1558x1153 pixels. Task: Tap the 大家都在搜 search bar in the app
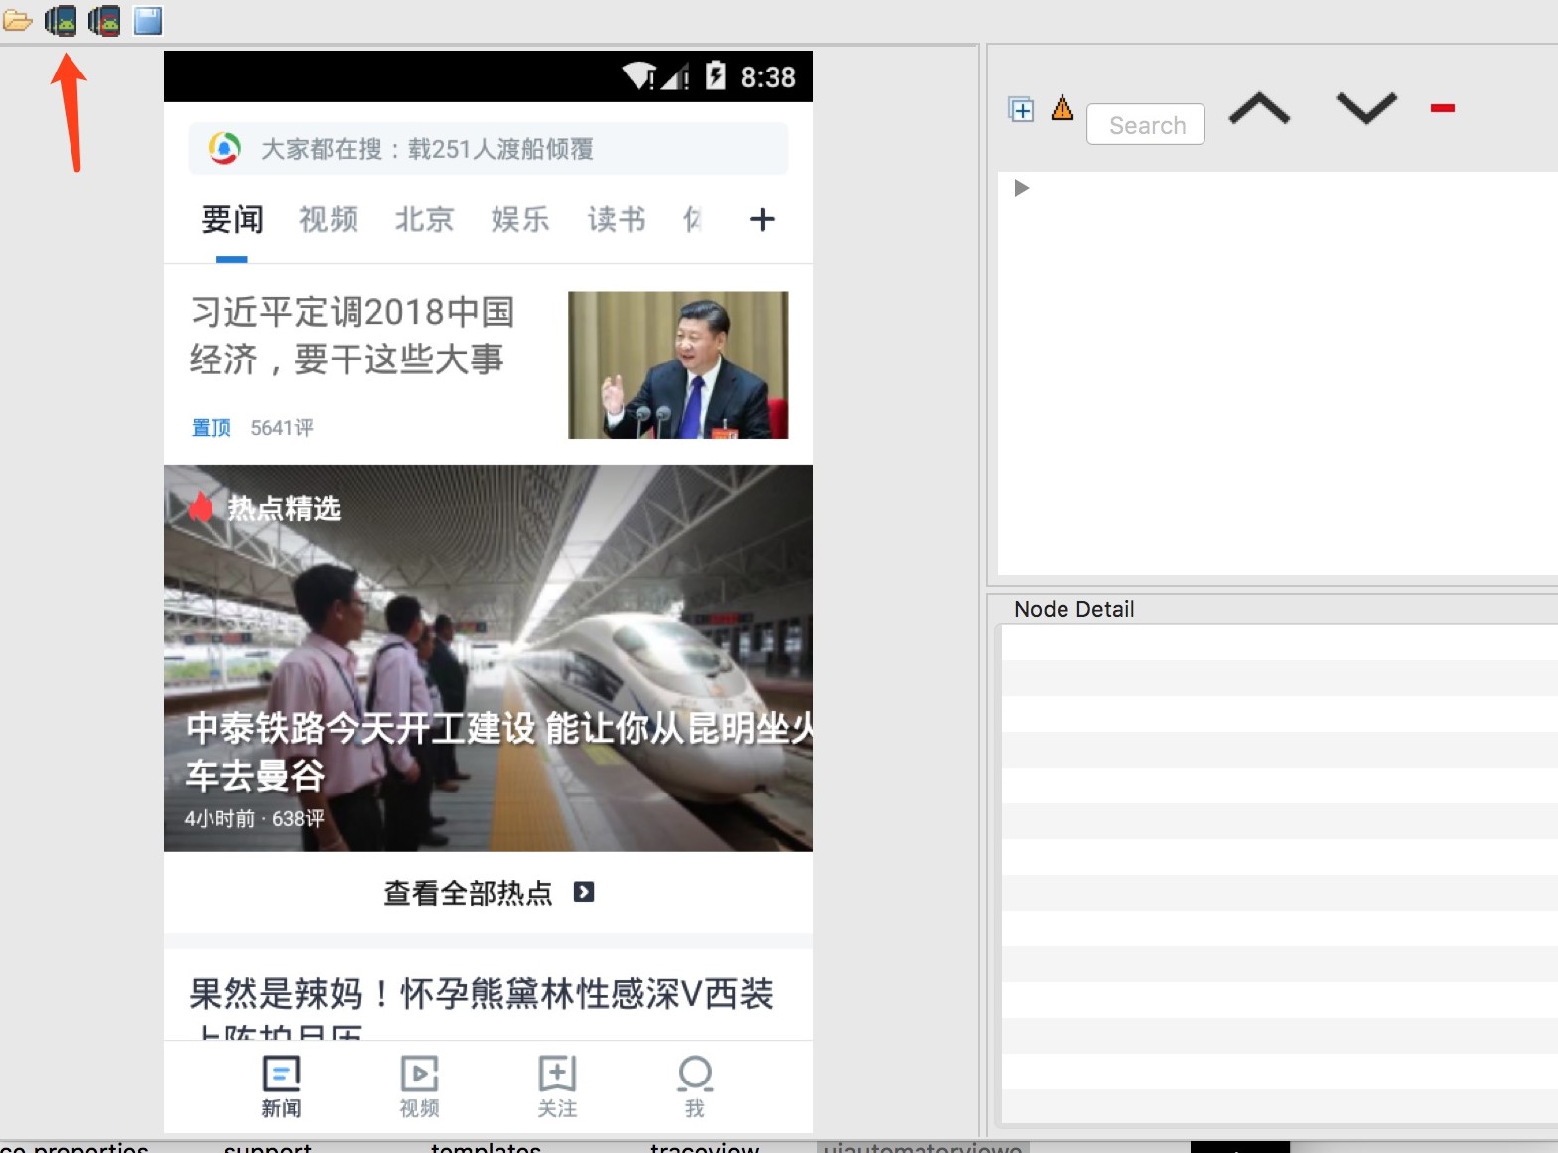489,149
